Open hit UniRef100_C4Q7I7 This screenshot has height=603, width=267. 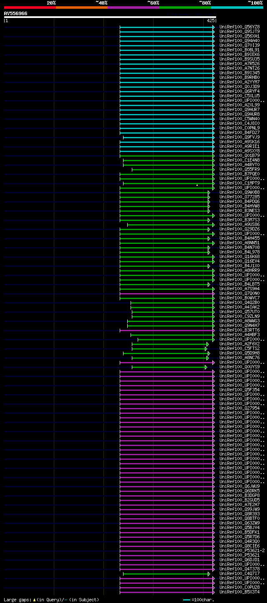[x=239, y=573]
